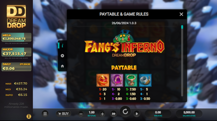The width and height of the screenshot is (217, 121).
Task: Open the yellow info icon bottom-left
Action: [x=29, y=116]
